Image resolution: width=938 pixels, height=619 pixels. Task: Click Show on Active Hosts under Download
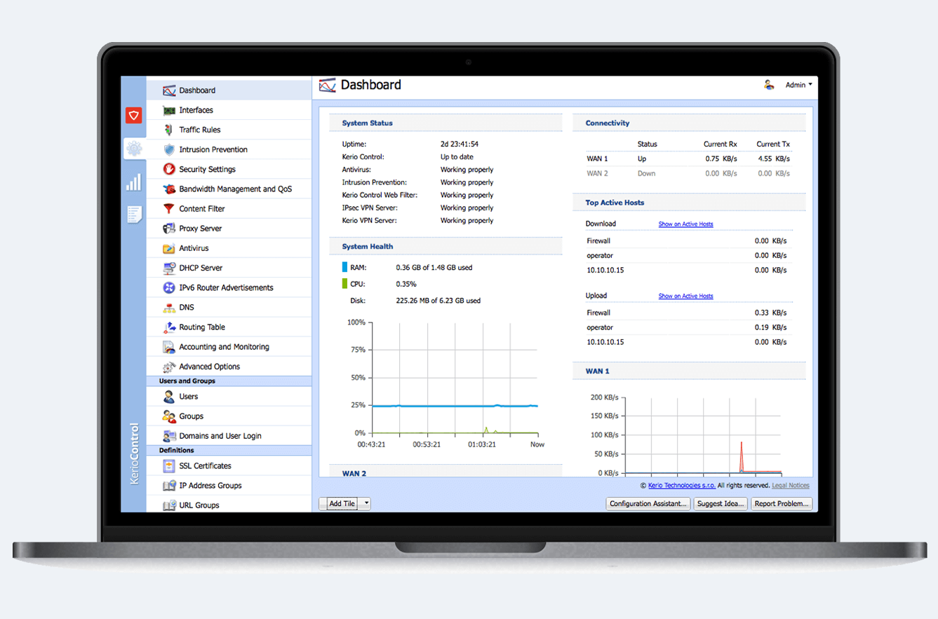(x=685, y=224)
